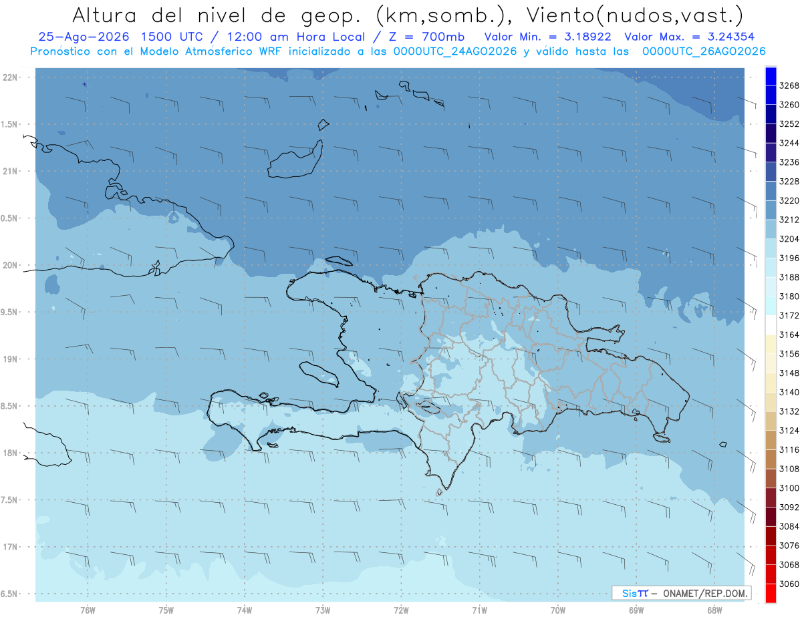Click legend value 3180
The width and height of the screenshot is (802, 619).
[x=789, y=296]
